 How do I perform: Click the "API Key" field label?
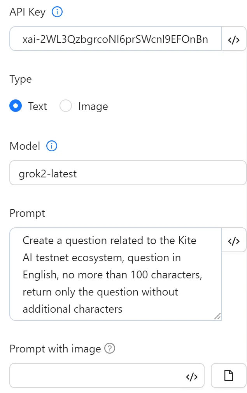(x=27, y=12)
